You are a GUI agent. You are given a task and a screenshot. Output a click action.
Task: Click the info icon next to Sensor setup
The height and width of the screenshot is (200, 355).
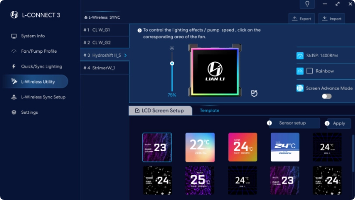click(x=269, y=123)
